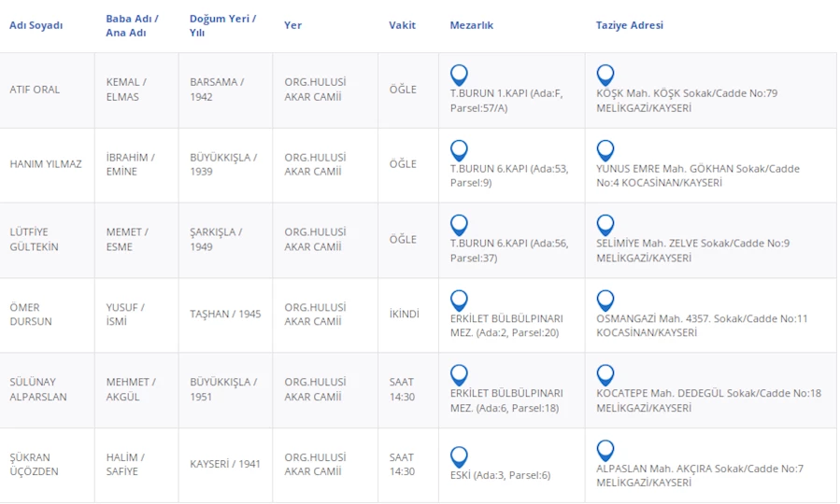Open cemetery pin for SÜLÜNAY ALPARSLAN

tap(459, 375)
